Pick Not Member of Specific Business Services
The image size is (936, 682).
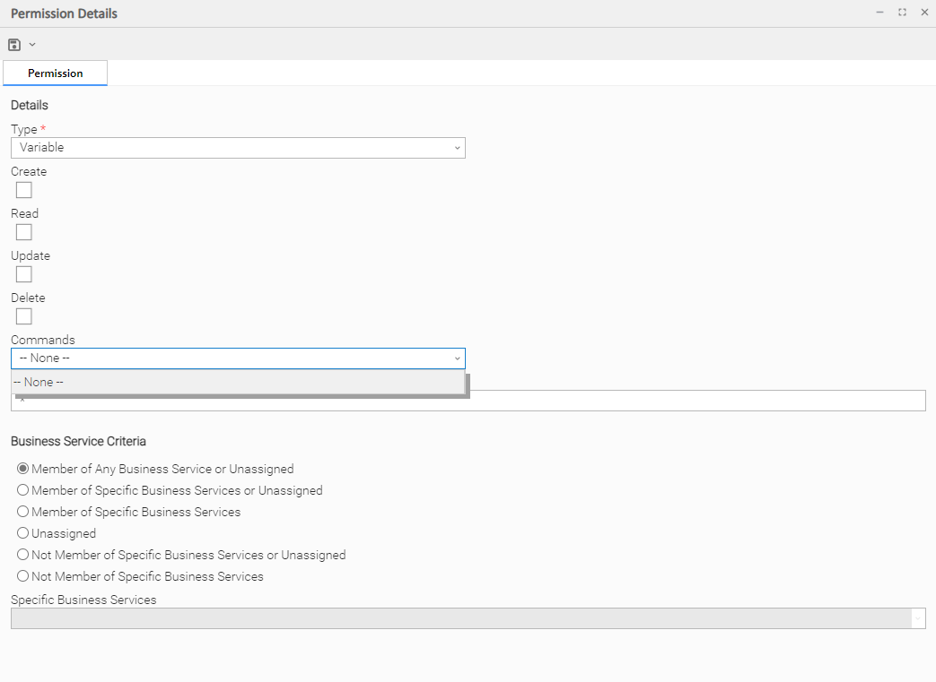pos(23,576)
